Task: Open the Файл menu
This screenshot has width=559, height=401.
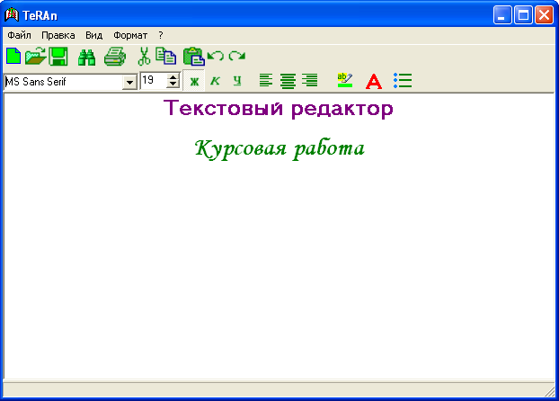Action: click(x=19, y=35)
